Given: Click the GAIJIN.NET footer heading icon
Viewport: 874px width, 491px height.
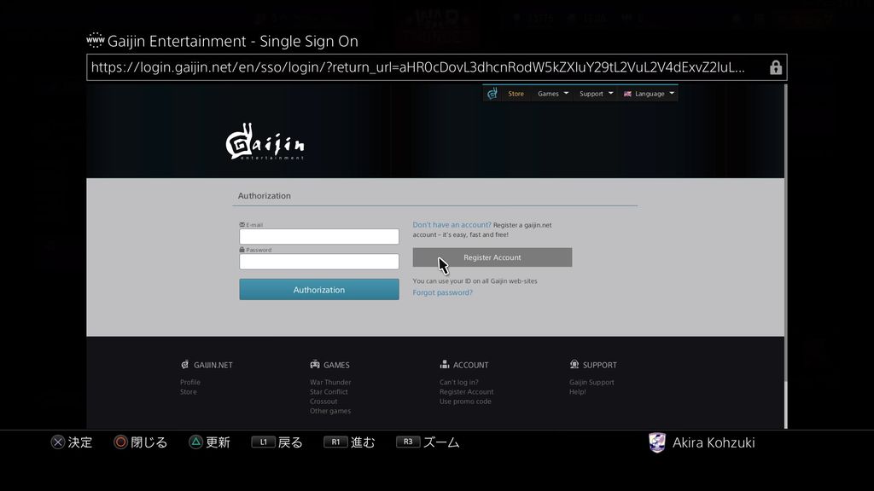Looking at the screenshot, I should coord(184,365).
